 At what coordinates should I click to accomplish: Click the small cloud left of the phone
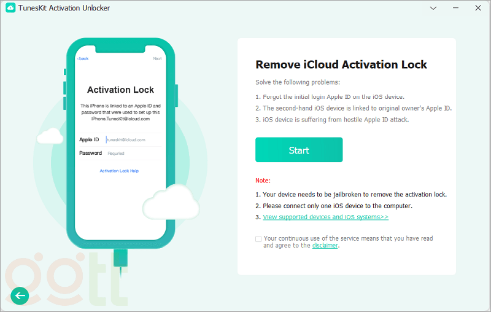[50, 136]
